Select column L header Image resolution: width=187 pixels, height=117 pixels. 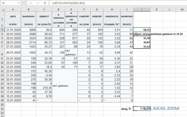tap(169, 10)
